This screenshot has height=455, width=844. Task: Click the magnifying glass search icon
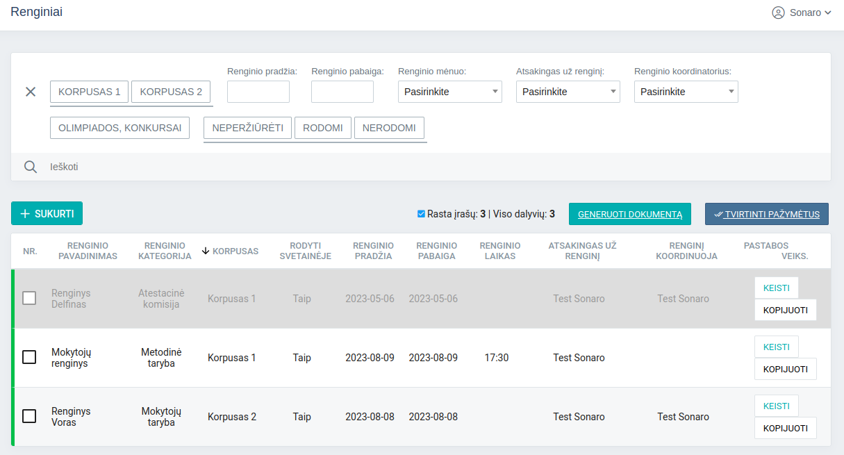click(31, 167)
